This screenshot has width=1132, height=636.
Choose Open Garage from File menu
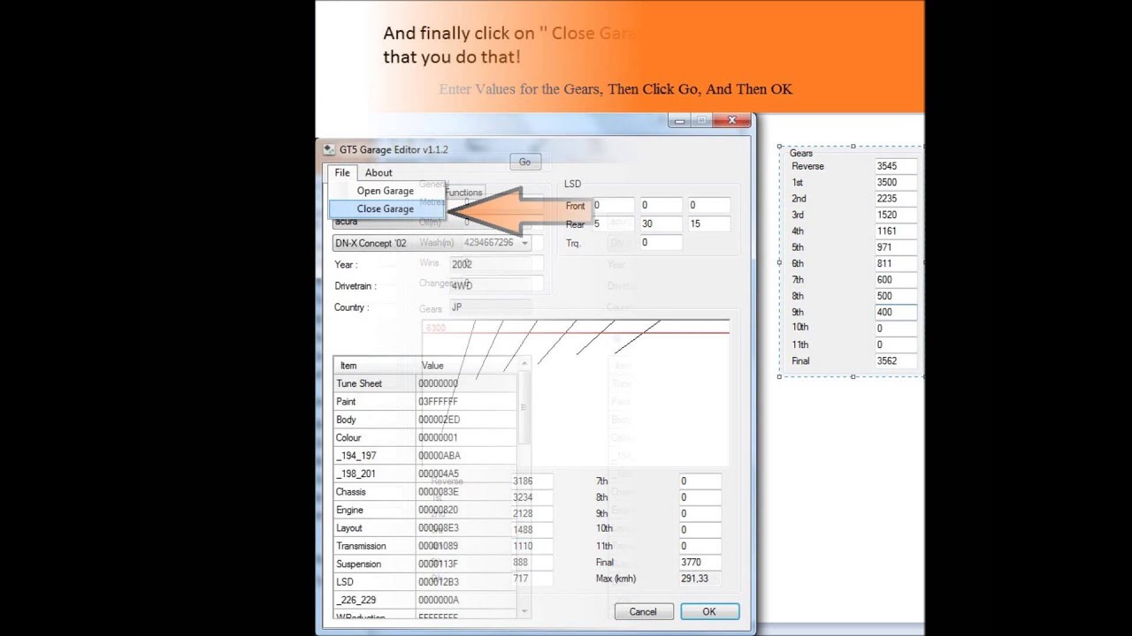pos(385,191)
